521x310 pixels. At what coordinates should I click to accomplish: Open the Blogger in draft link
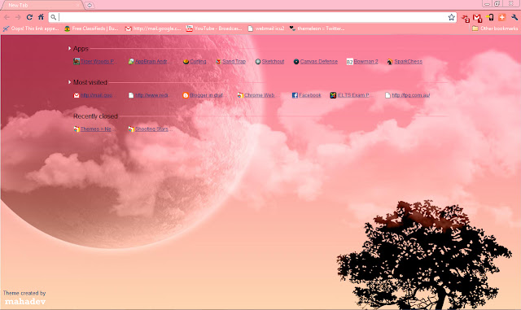click(x=207, y=95)
